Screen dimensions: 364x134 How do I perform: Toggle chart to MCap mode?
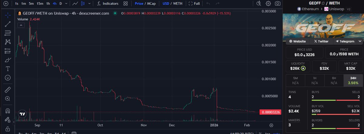(x=151, y=4)
